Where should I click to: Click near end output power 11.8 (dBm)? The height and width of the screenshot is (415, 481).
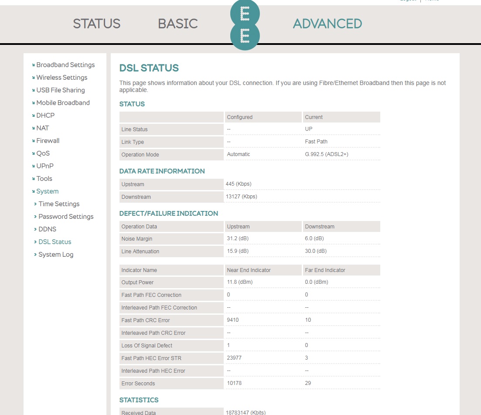click(239, 282)
